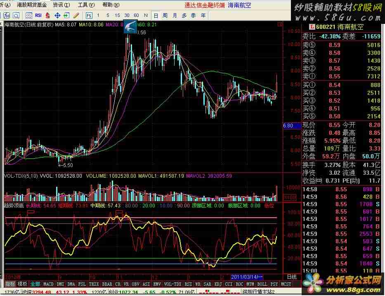
Task: Open the 工具(V) menu
Action: coord(86,5)
